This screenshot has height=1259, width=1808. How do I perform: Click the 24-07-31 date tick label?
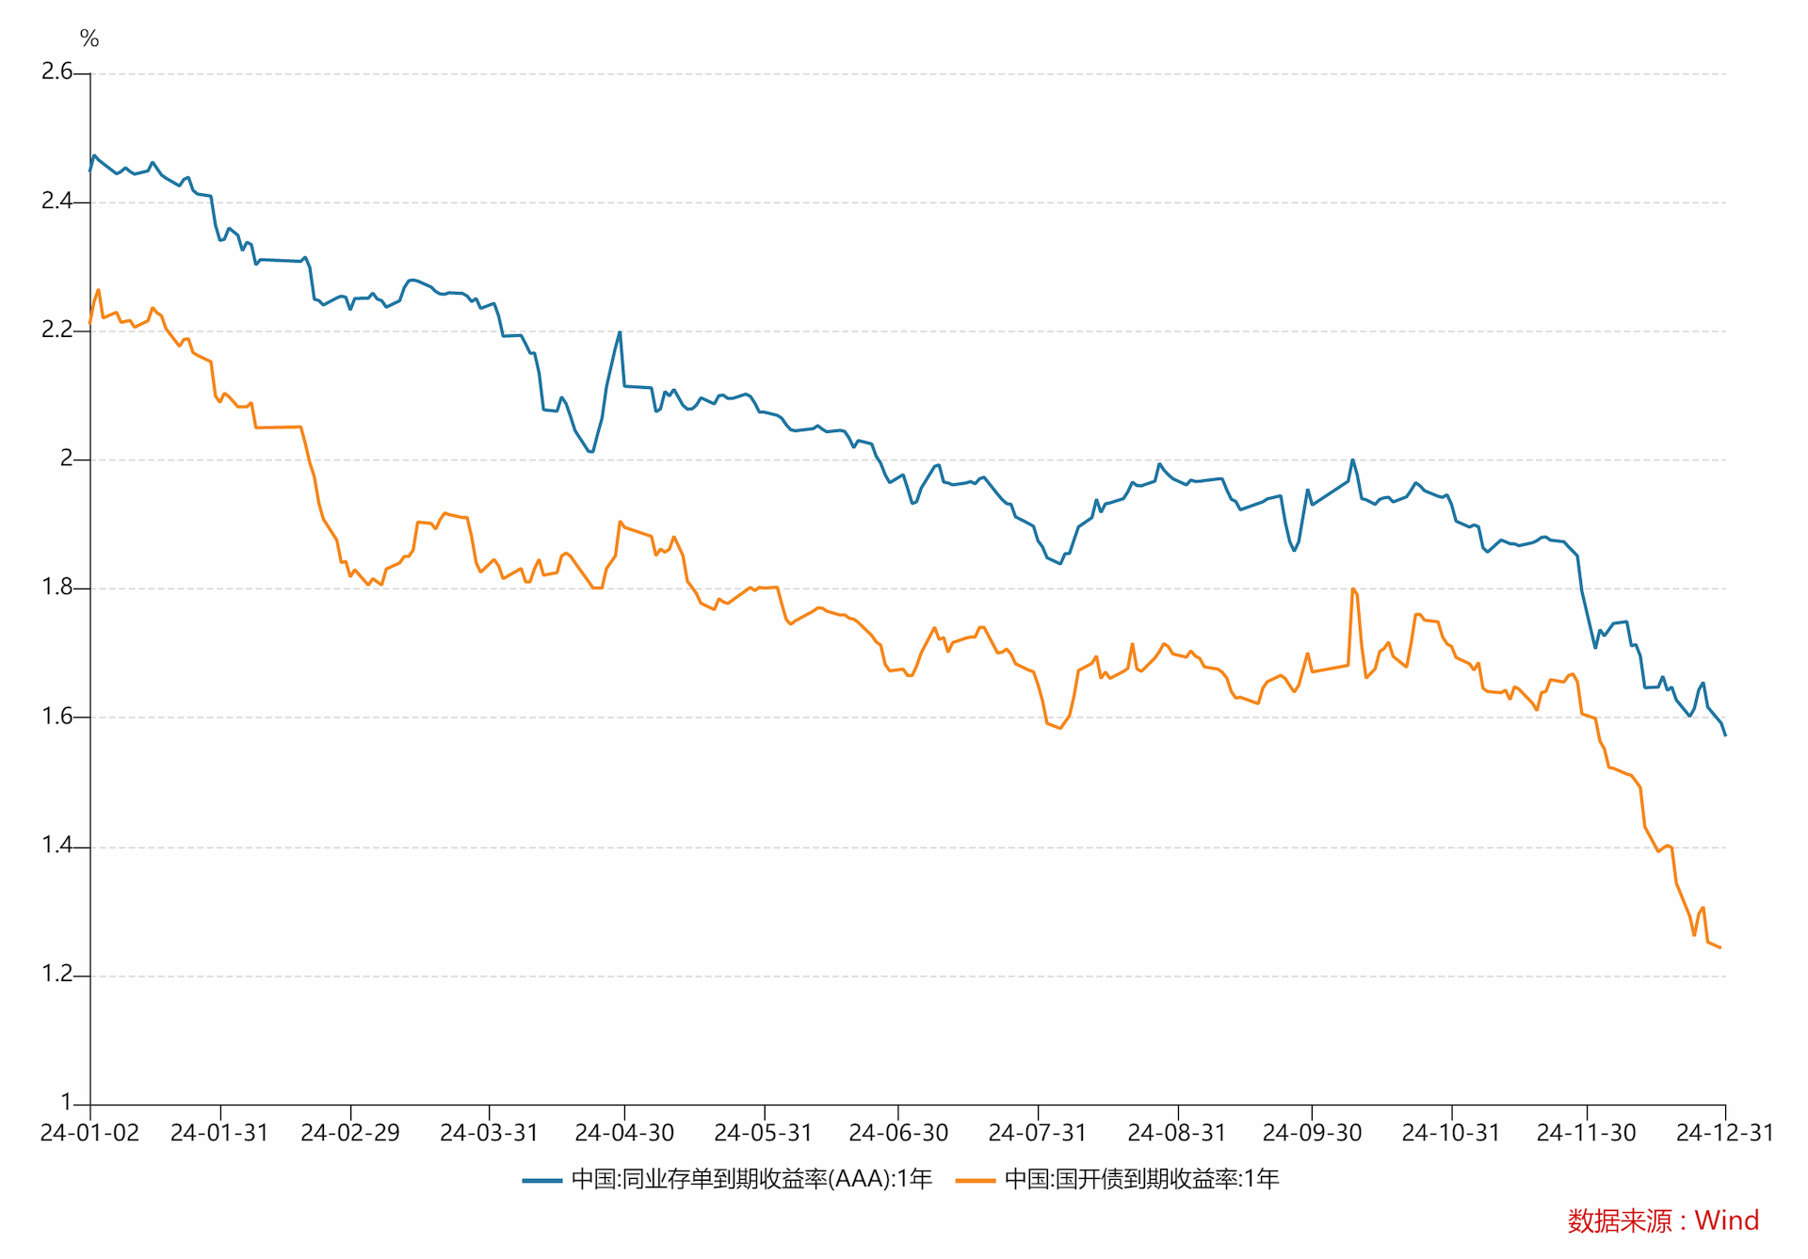[1037, 1133]
